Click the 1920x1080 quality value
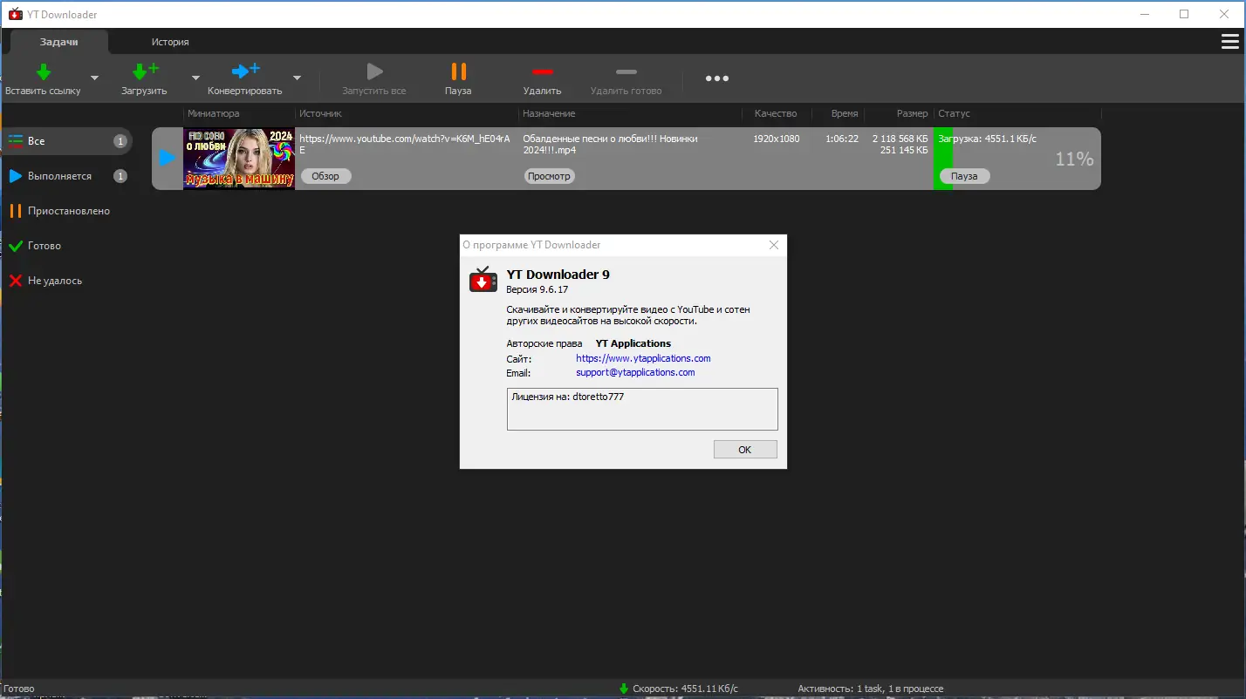1246x699 pixels. pos(777,139)
